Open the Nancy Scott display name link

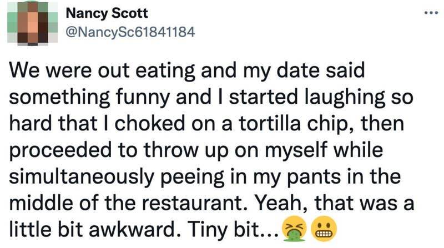pyautogui.click(x=102, y=14)
